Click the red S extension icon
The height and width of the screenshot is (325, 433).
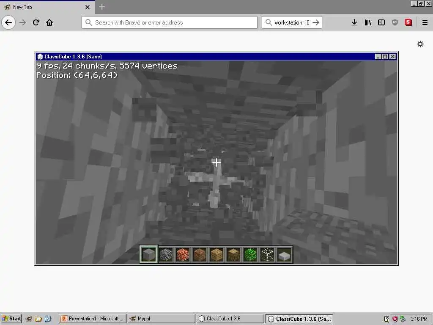coord(408,22)
